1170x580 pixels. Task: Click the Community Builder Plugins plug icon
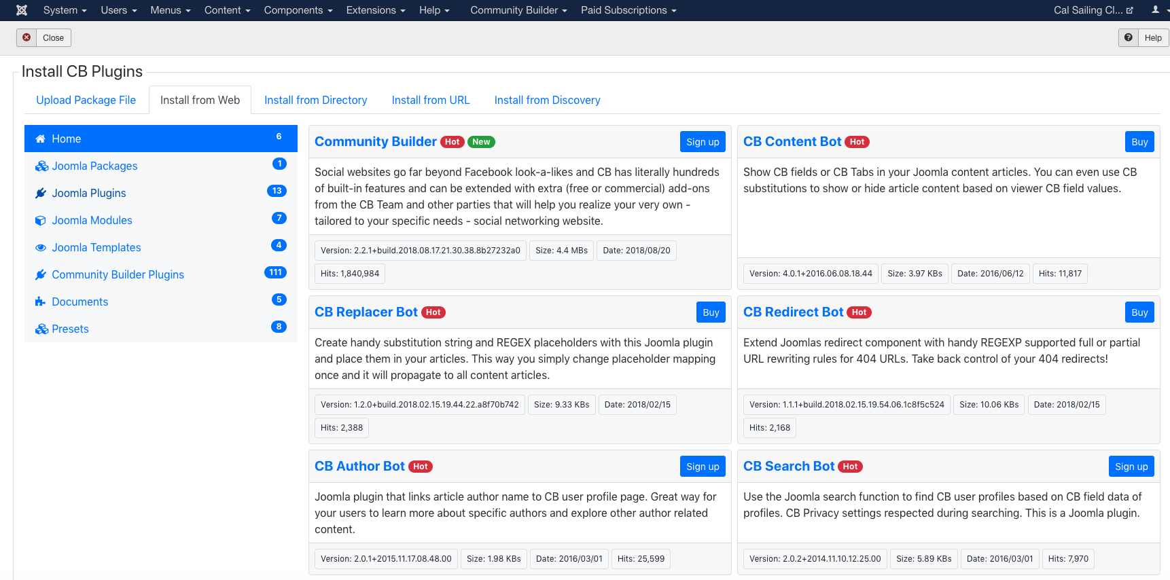coord(41,274)
